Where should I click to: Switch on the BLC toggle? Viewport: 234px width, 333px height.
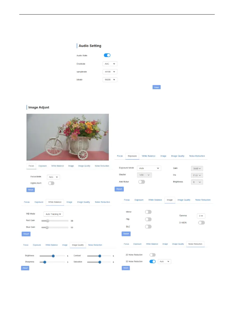pos(148,226)
